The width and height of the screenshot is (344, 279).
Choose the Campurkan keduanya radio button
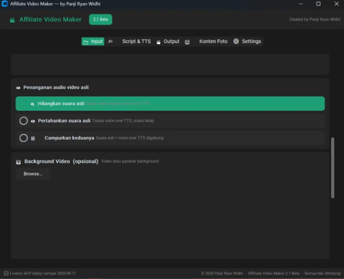(24, 138)
